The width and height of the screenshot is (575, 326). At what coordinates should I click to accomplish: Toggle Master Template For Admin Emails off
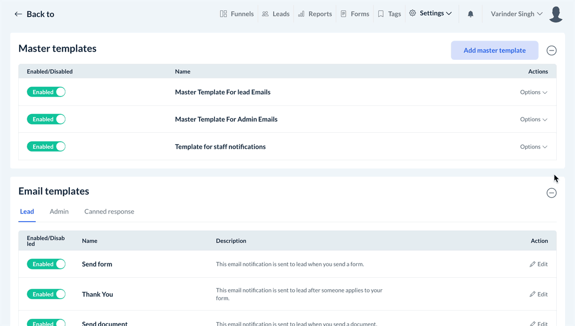46,119
